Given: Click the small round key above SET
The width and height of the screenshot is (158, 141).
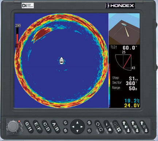Looking at the screenshot, I should [89, 123].
